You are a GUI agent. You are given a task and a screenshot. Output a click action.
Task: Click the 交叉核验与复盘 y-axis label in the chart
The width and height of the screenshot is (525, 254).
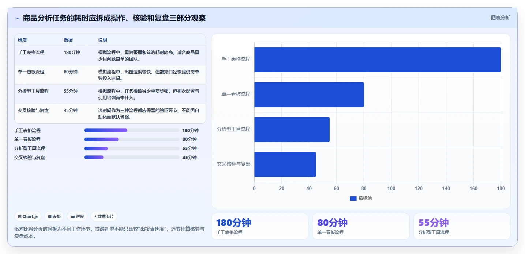tap(233, 164)
